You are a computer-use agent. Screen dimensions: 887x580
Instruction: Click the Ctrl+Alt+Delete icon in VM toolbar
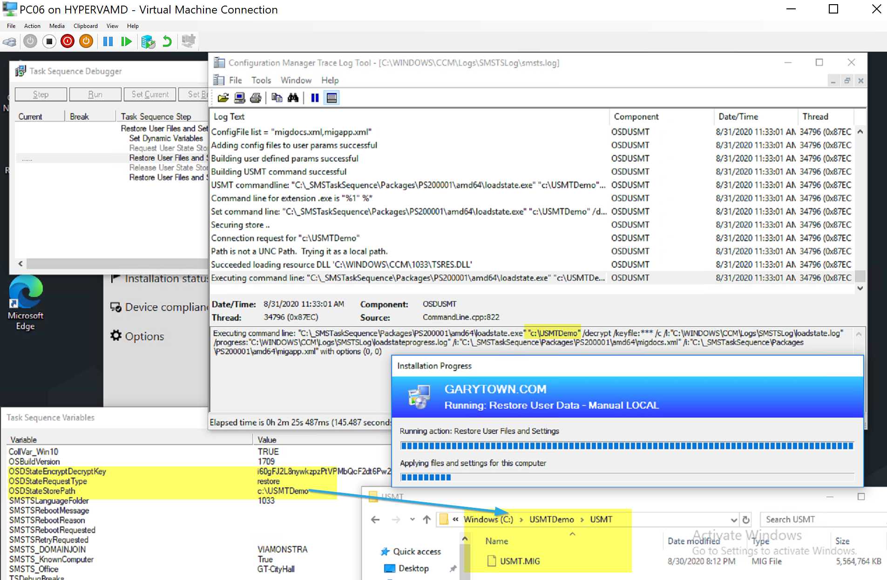(x=9, y=42)
